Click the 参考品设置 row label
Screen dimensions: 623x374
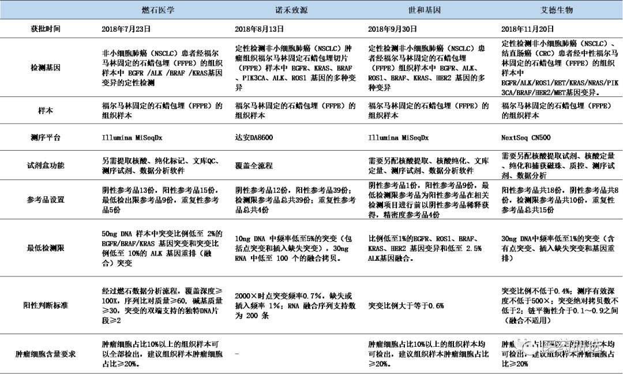[x=47, y=199]
